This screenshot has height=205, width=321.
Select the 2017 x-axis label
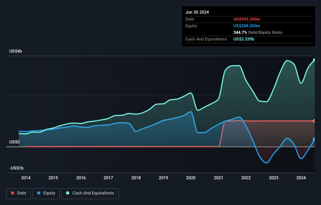coord(108,178)
